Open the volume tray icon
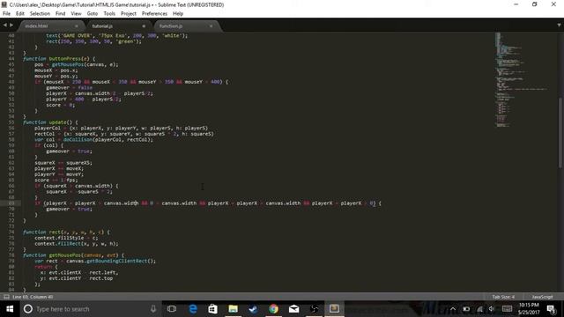Image resolution: width=564 pixels, height=317 pixels. [x=492, y=309]
